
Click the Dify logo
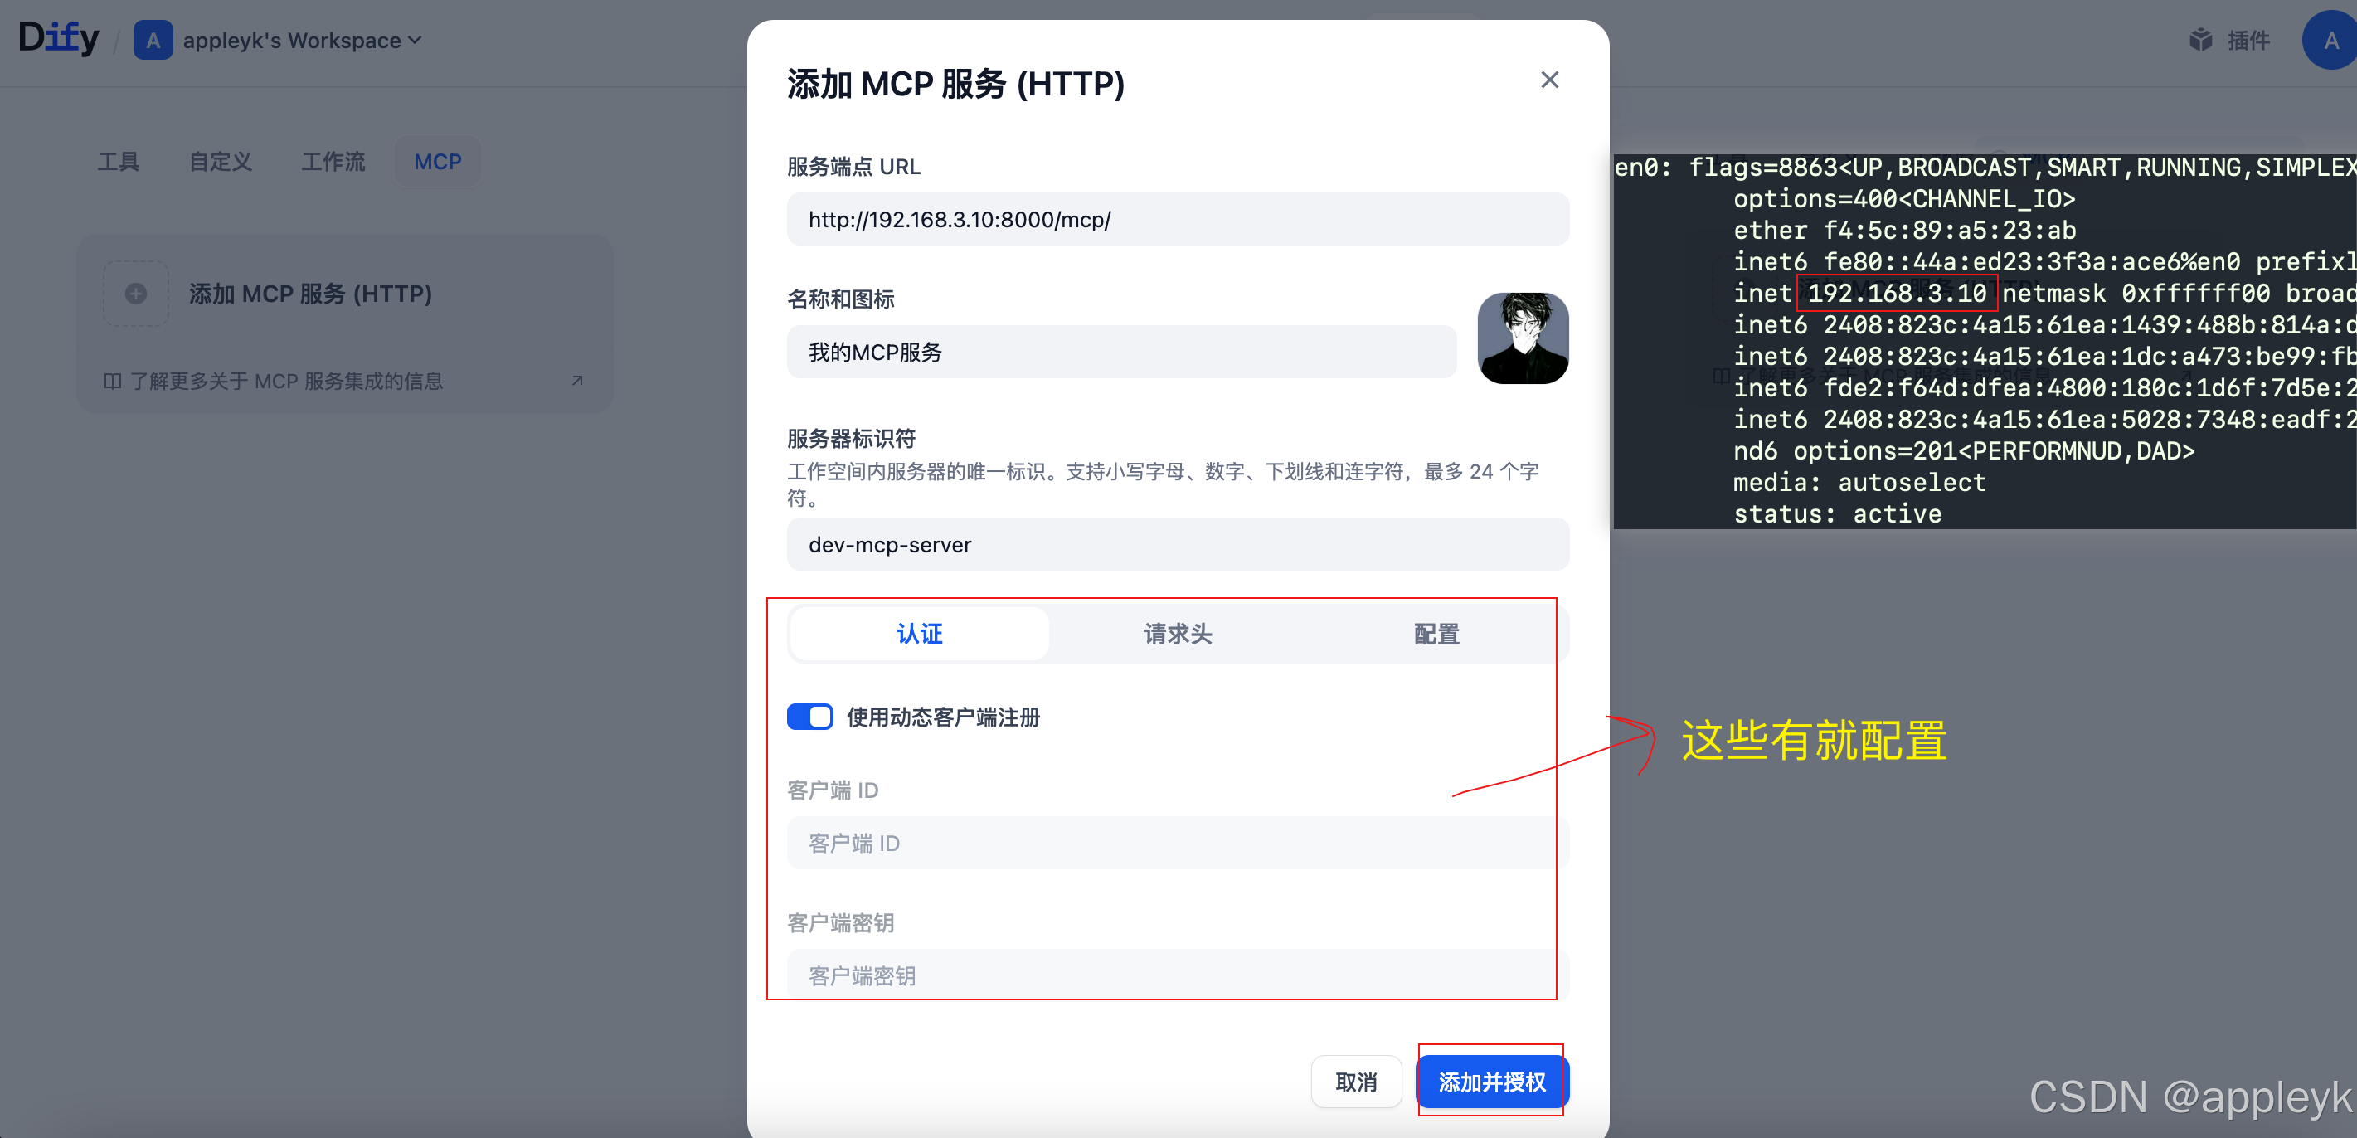pos(59,38)
